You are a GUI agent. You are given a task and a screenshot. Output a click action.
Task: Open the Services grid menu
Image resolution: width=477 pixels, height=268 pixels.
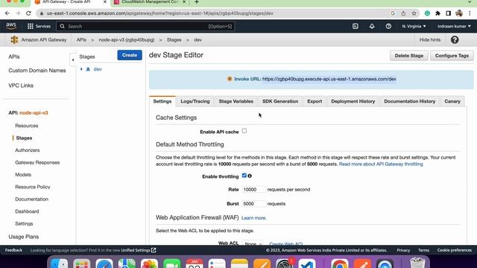[x=39, y=27]
